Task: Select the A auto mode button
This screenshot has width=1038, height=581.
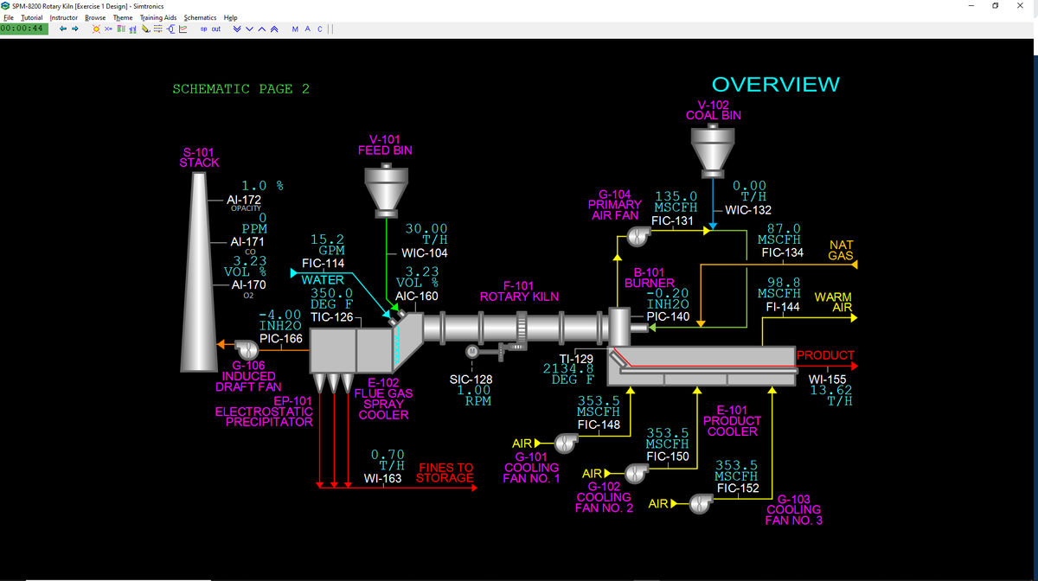Action: (308, 29)
